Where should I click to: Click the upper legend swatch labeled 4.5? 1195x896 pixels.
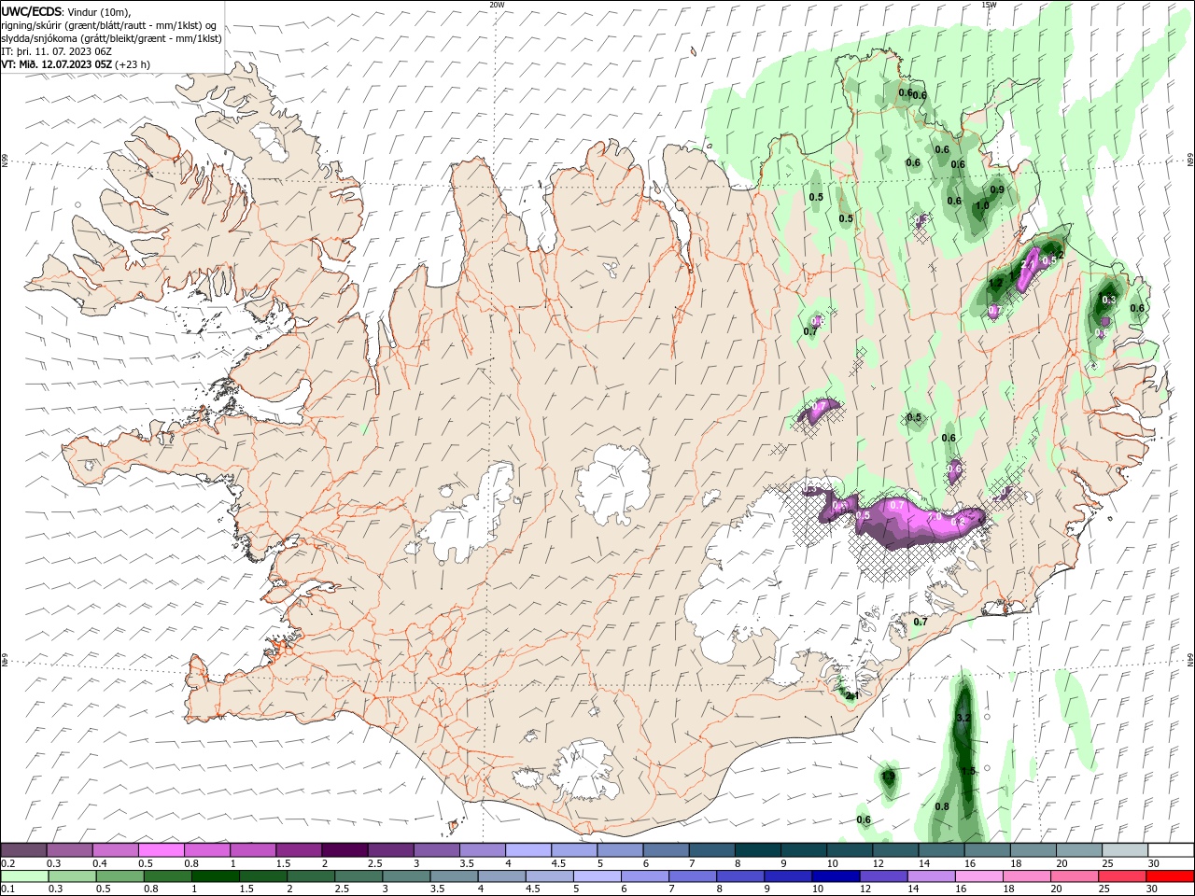point(572,849)
